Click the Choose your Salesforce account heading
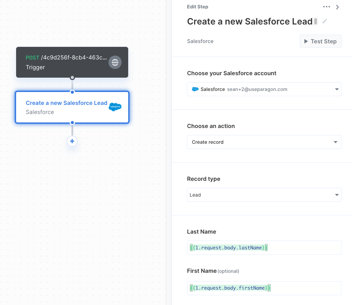Screen dimensions: 352x305 (x=232, y=73)
